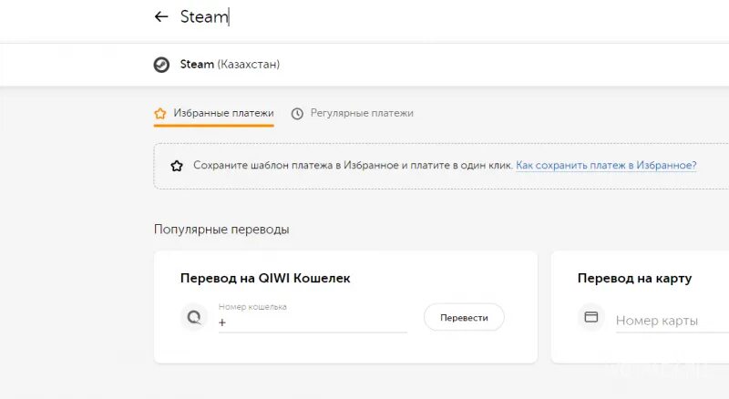
Task: Click the back arrow next to search
Action: [161, 16]
